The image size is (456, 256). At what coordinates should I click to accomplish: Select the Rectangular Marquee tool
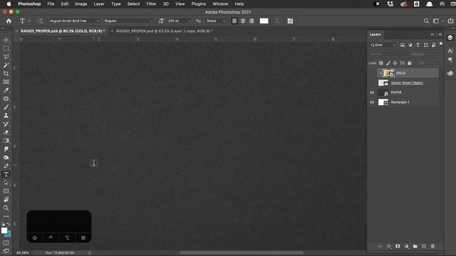(6, 48)
